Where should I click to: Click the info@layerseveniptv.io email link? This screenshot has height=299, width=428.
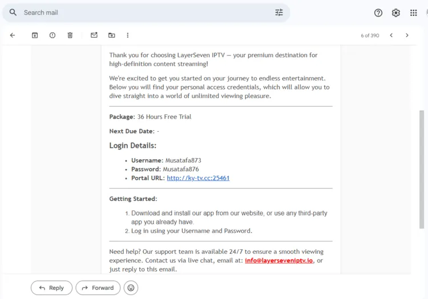278,260
